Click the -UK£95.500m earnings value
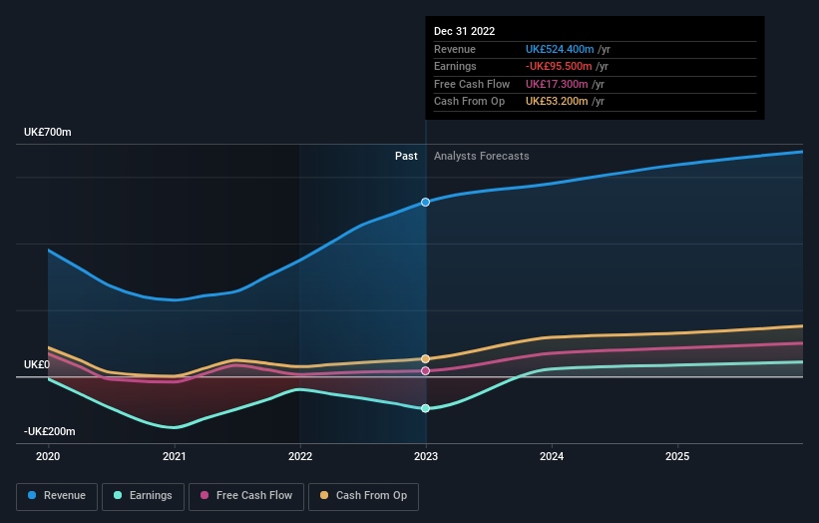Screen dimensions: 819x523 [x=559, y=66]
